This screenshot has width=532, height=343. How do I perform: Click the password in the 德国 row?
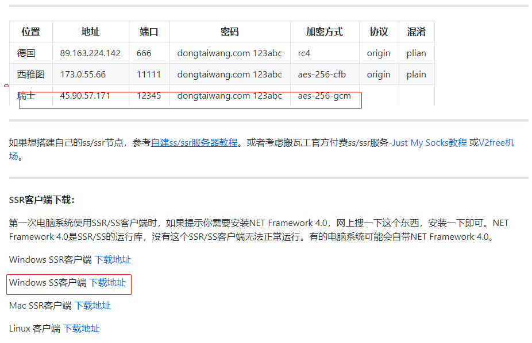pyautogui.click(x=230, y=53)
